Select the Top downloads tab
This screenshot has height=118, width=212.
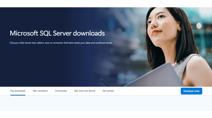(x=18, y=91)
